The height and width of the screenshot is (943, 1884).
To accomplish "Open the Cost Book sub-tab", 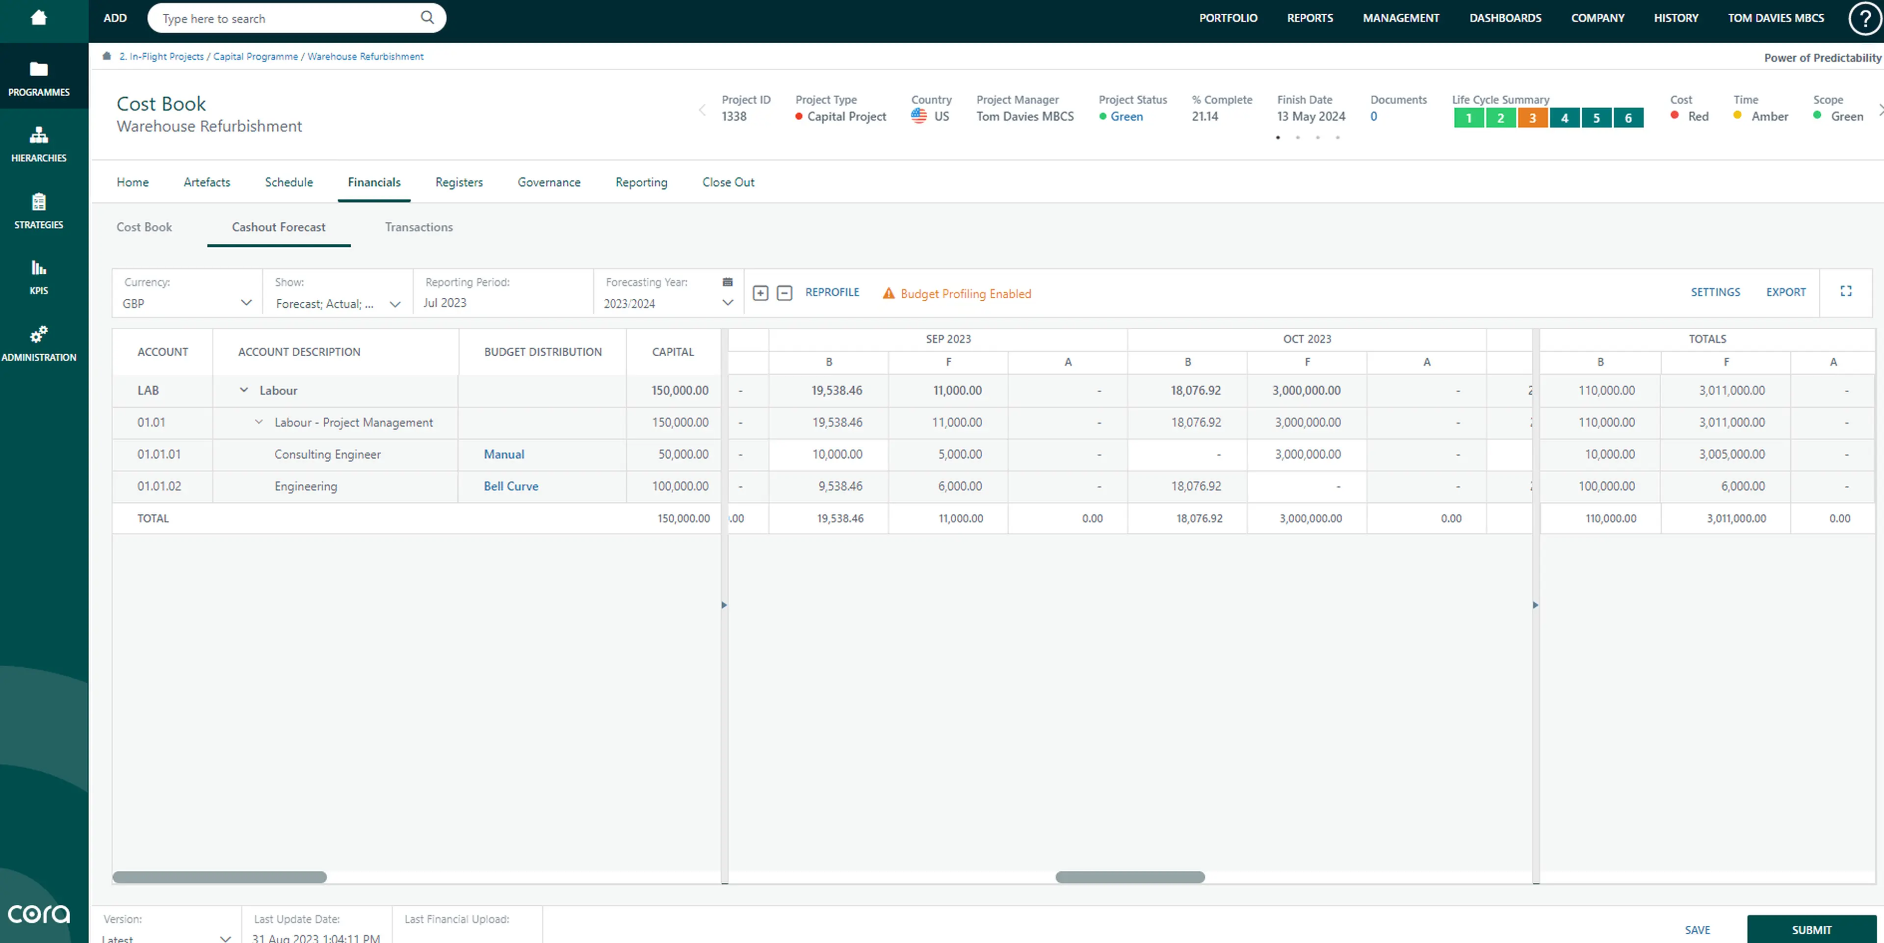I will (x=144, y=227).
